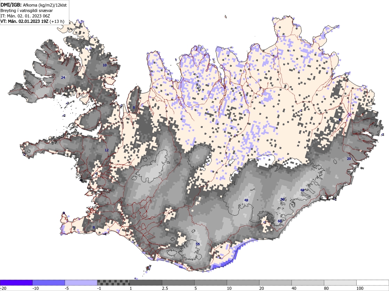
Task: Click the 'Breyting í vatnsgildi snævar' subtitle
Action: coord(26,10)
